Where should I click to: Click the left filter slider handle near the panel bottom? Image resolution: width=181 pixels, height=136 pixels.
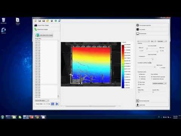139,92
